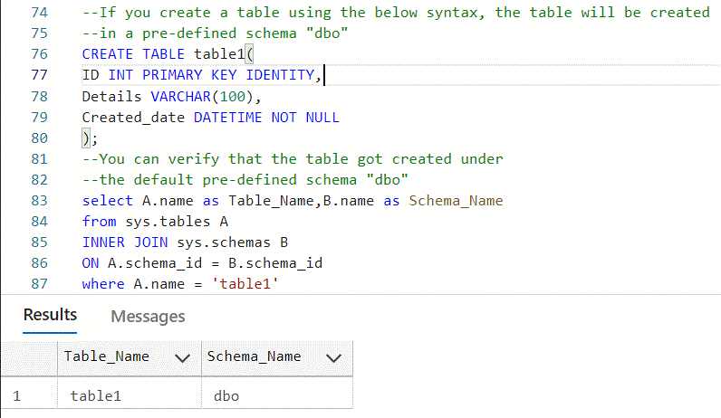Screen dimensions: 721x418
Task: Click line number 87 in the gutter
Action: coord(40,284)
